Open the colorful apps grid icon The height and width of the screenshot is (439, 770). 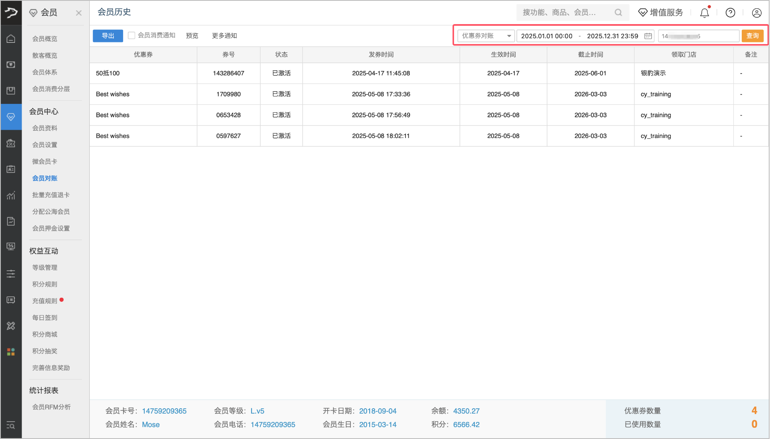(x=11, y=352)
